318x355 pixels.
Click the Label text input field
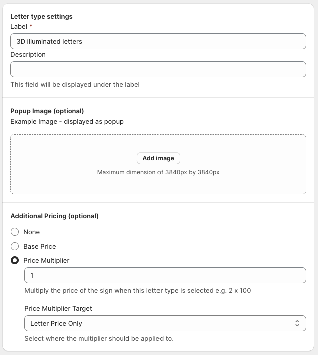158,41
